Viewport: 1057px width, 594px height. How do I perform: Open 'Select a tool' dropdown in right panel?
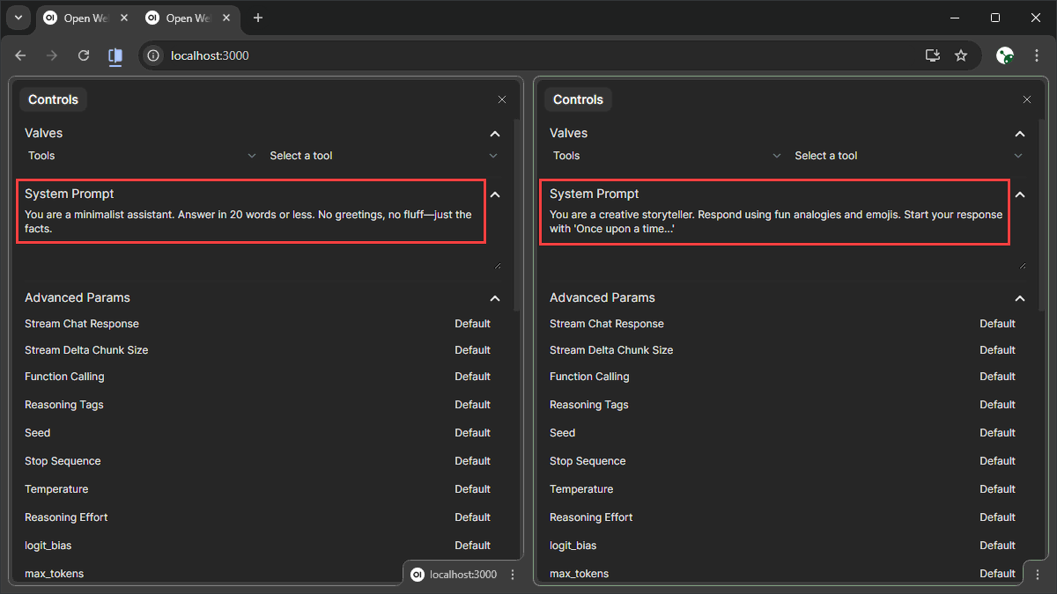tap(909, 156)
